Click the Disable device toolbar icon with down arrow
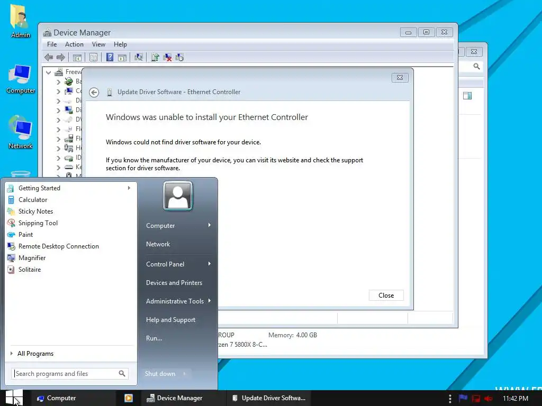The height and width of the screenshot is (406, 542). click(179, 57)
